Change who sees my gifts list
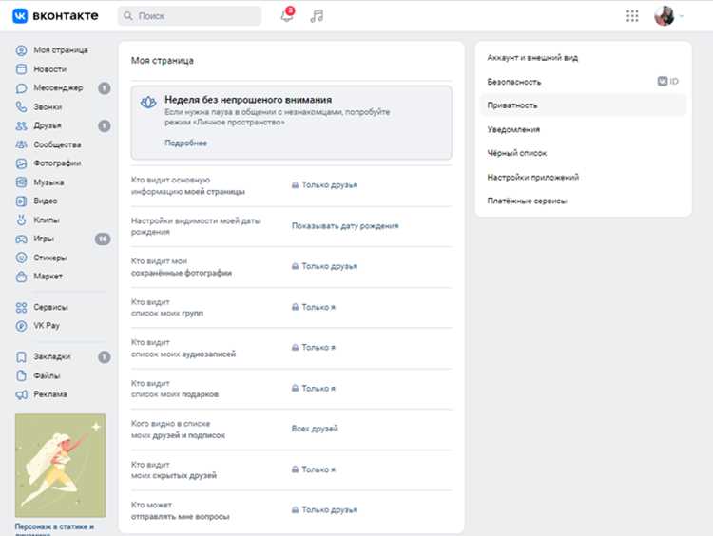The image size is (713, 536). (x=314, y=389)
